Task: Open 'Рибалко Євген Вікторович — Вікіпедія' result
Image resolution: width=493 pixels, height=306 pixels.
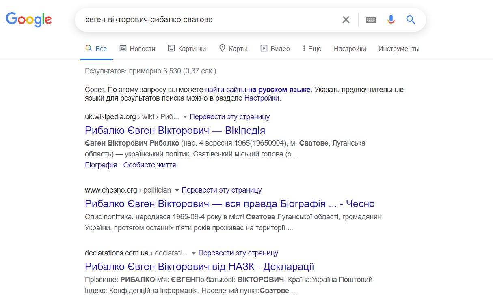Action: click(x=175, y=131)
